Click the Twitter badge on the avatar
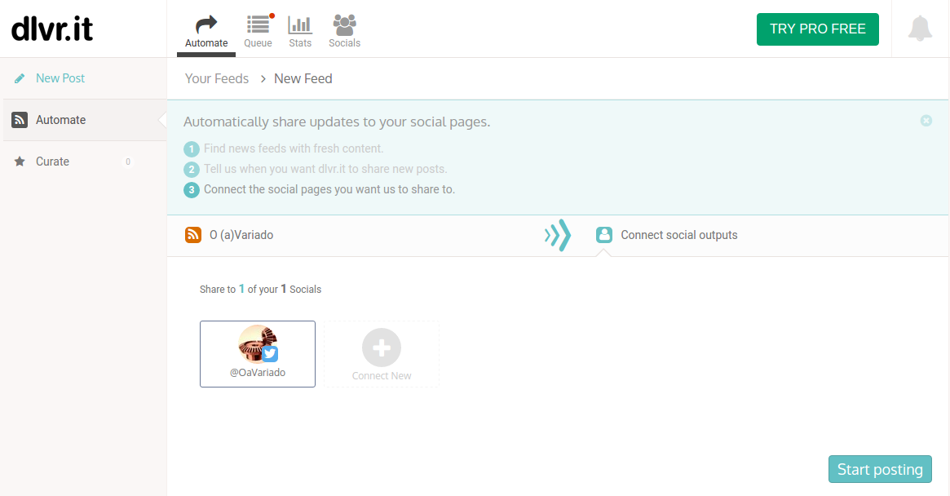 [270, 353]
